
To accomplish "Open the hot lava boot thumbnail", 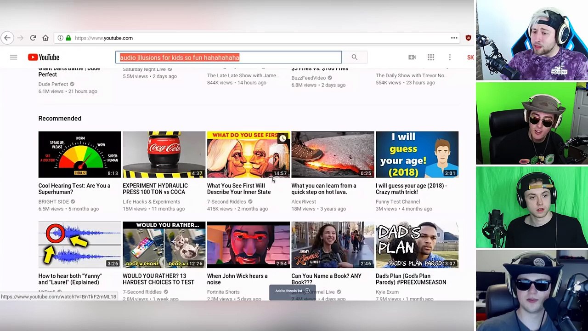I will tap(333, 154).
